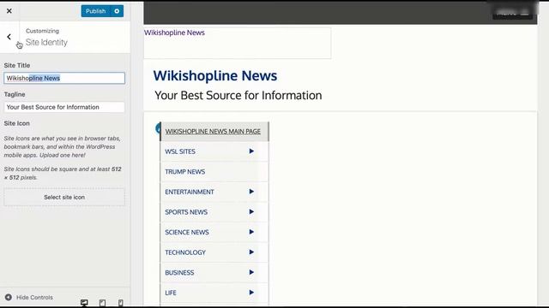Click the tagline Your Best Source for Information
549x308 pixels.
[238, 95]
